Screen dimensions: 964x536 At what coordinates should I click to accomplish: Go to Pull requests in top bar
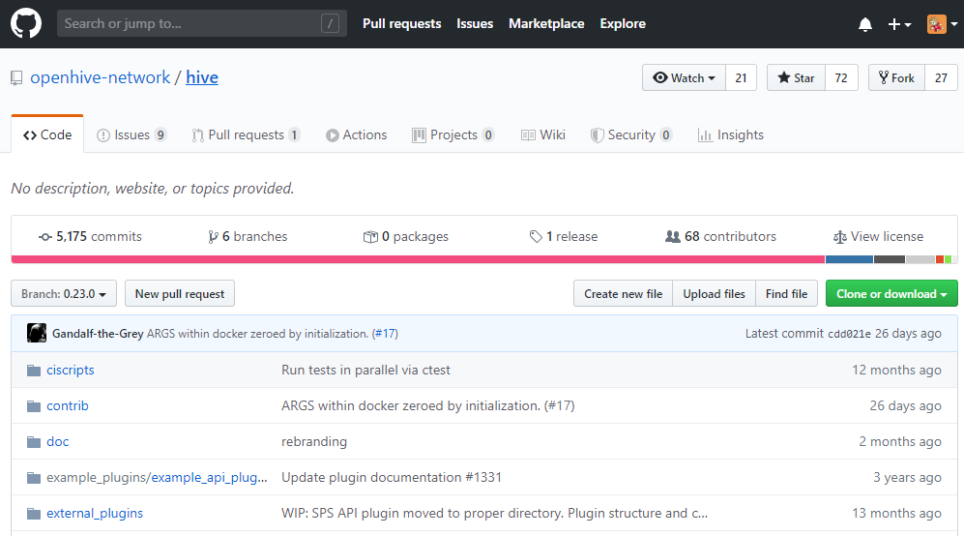402,23
